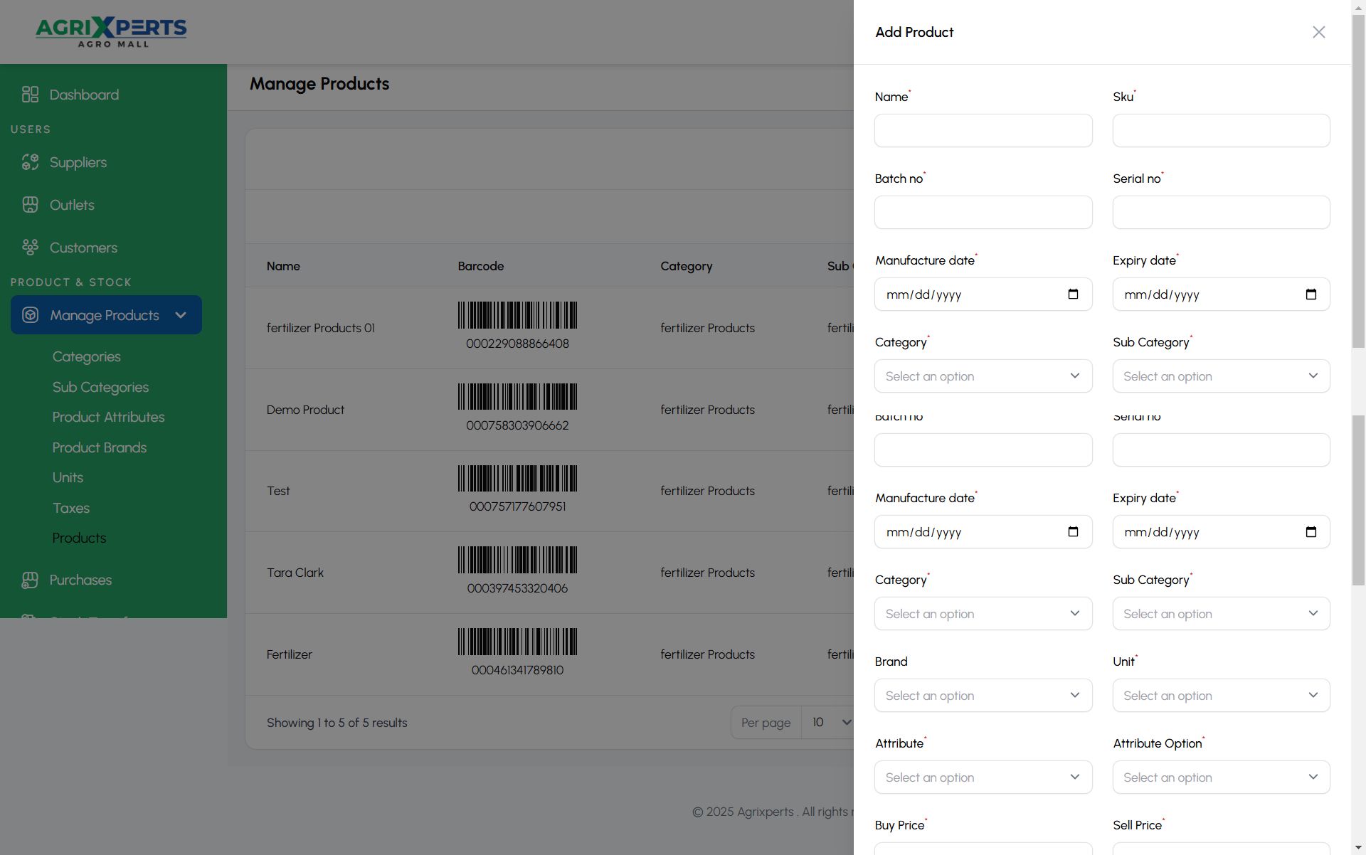Select the Products submenu item

tap(79, 538)
